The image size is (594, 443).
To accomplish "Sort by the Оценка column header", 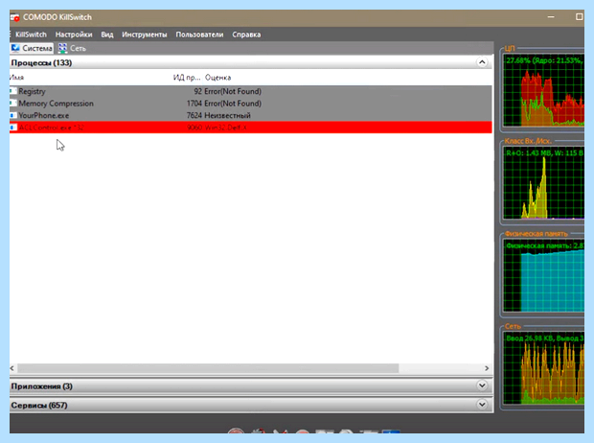I will coord(217,78).
